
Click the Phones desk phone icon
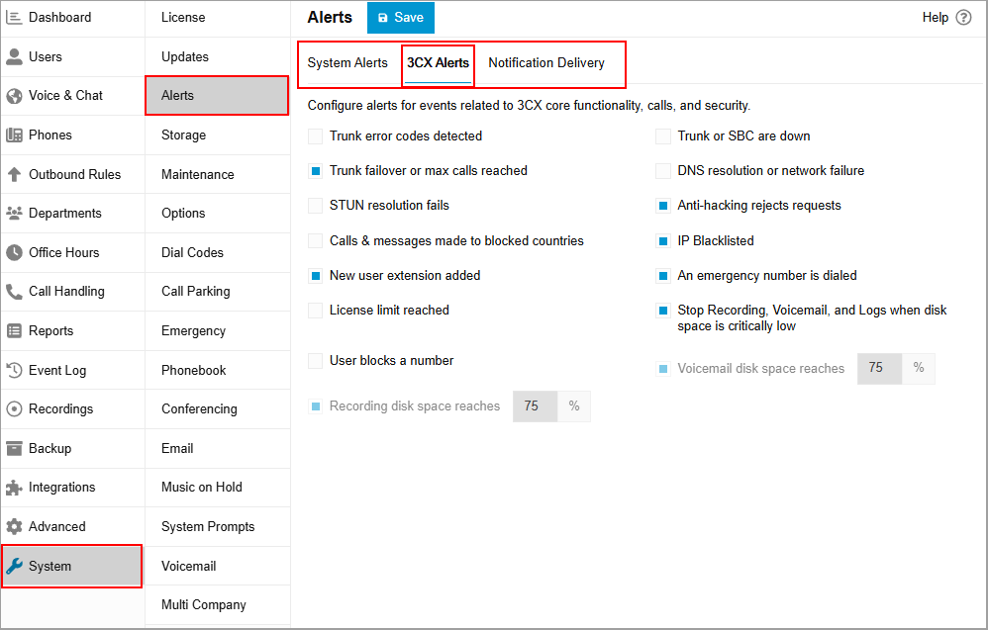(x=14, y=135)
